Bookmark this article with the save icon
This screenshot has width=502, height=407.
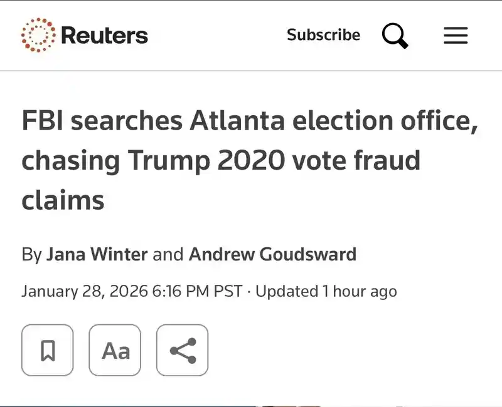48,350
